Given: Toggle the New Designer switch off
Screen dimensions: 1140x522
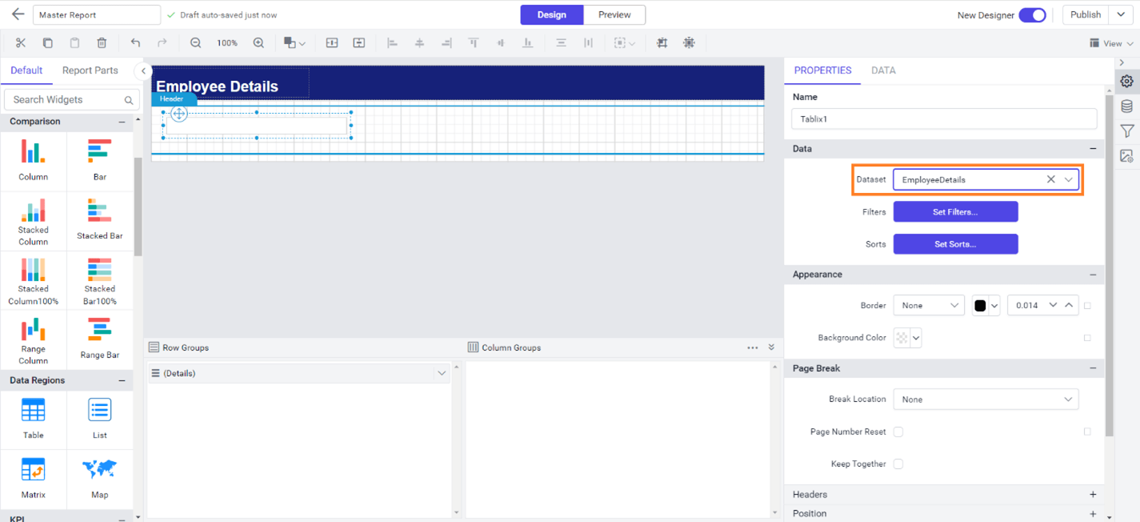Looking at the screenshot, I should click(x=1032, y=14).
